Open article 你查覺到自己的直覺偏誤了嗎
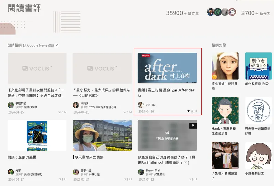 point(166,160)
